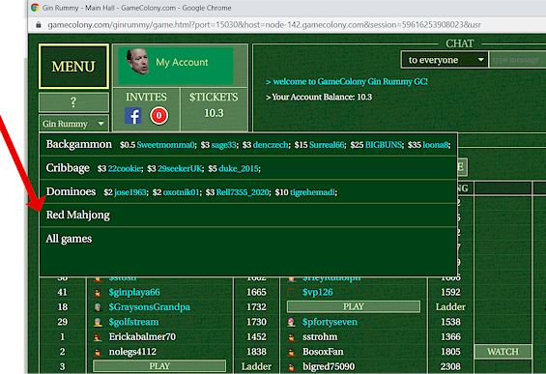Open the 'to everyone' chat recipient dropdown
Image resolution: width=546 pixels, height=374 pixels.
click(444, 60)
